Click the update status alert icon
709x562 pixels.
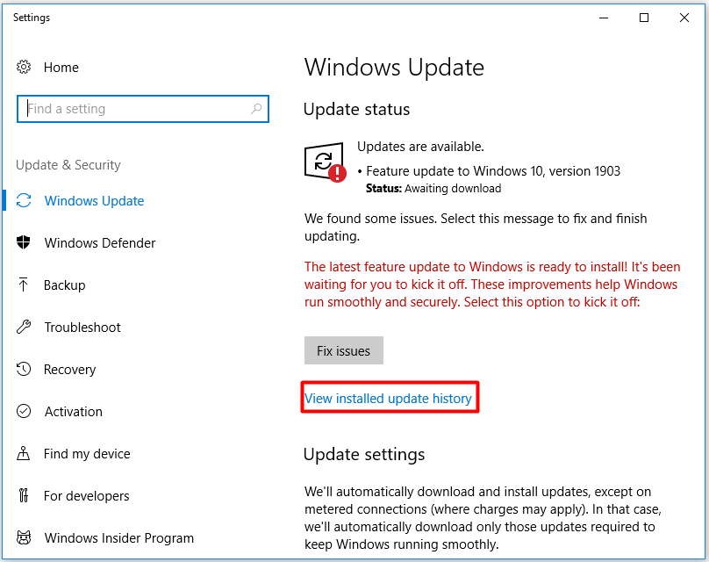326,162
